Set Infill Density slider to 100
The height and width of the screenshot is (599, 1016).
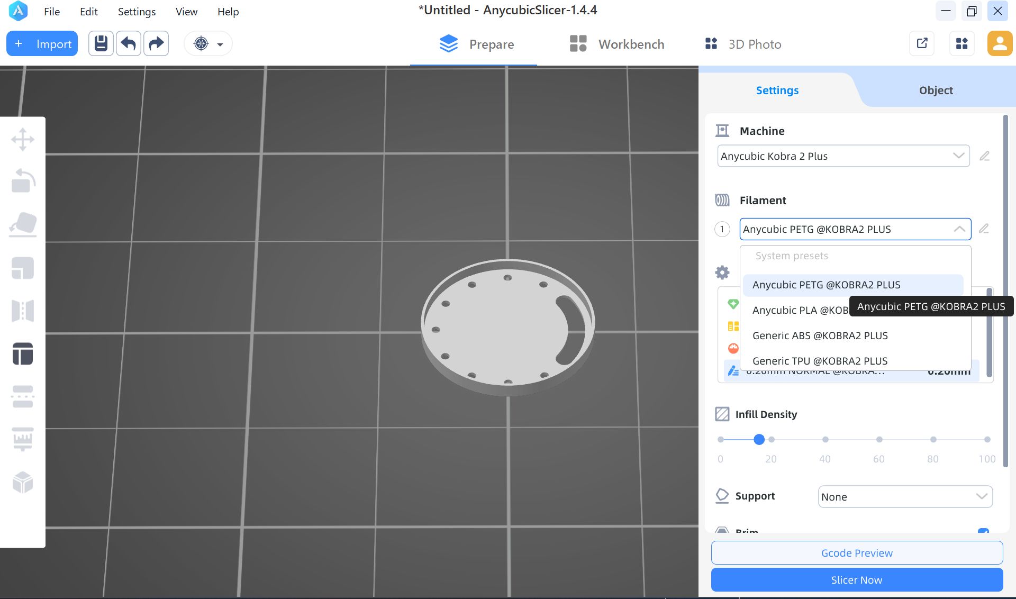point(987,439)
